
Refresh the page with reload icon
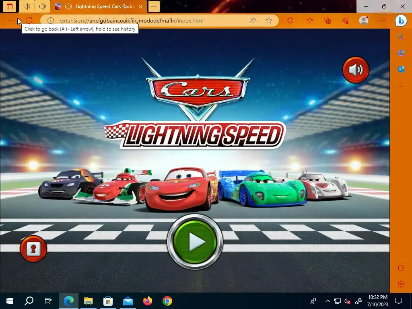(29, 21)
